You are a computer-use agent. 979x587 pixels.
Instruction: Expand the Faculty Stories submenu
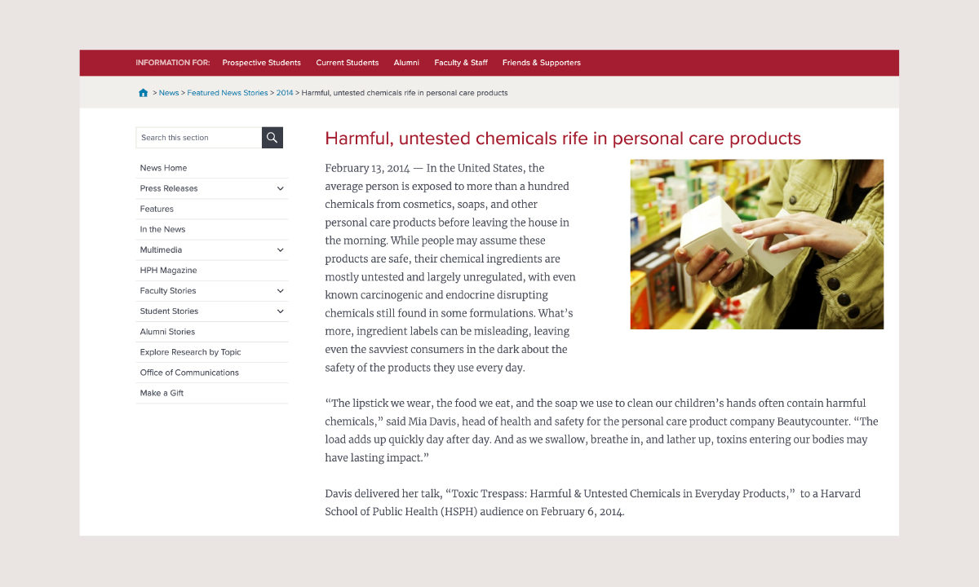point(280,291)
